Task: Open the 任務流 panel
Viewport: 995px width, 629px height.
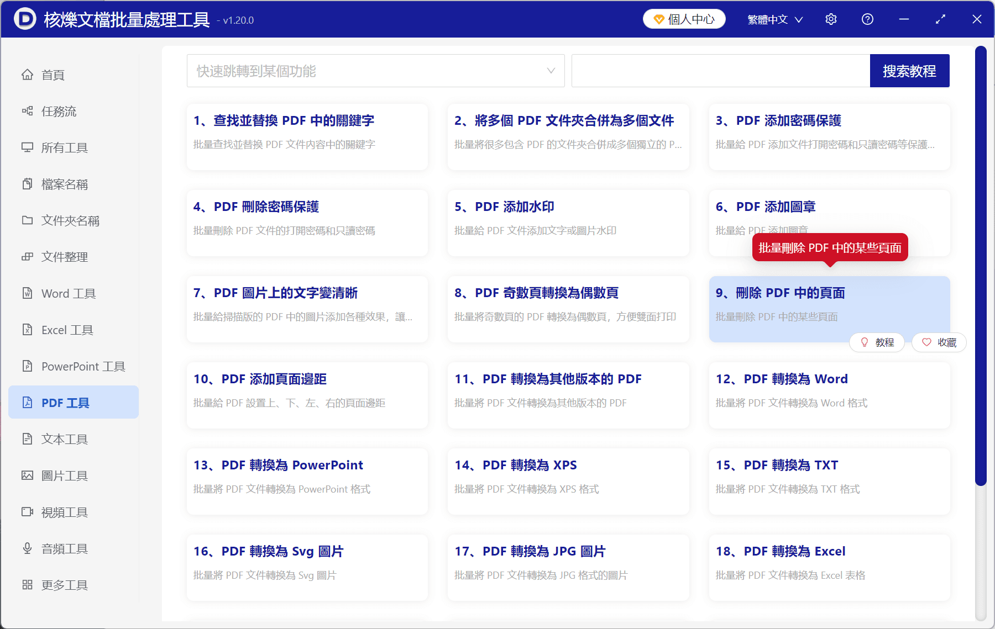Action: [58, 111]
